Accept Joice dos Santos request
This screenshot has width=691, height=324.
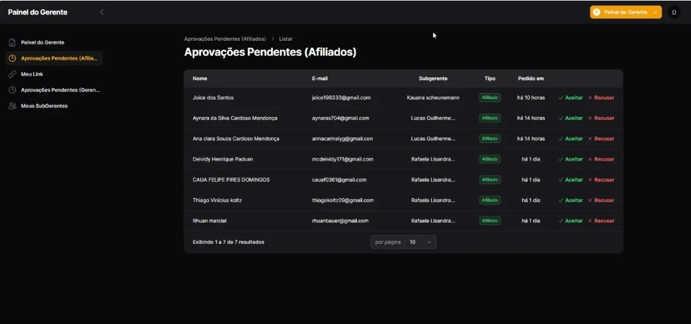(x=570, y=98)
